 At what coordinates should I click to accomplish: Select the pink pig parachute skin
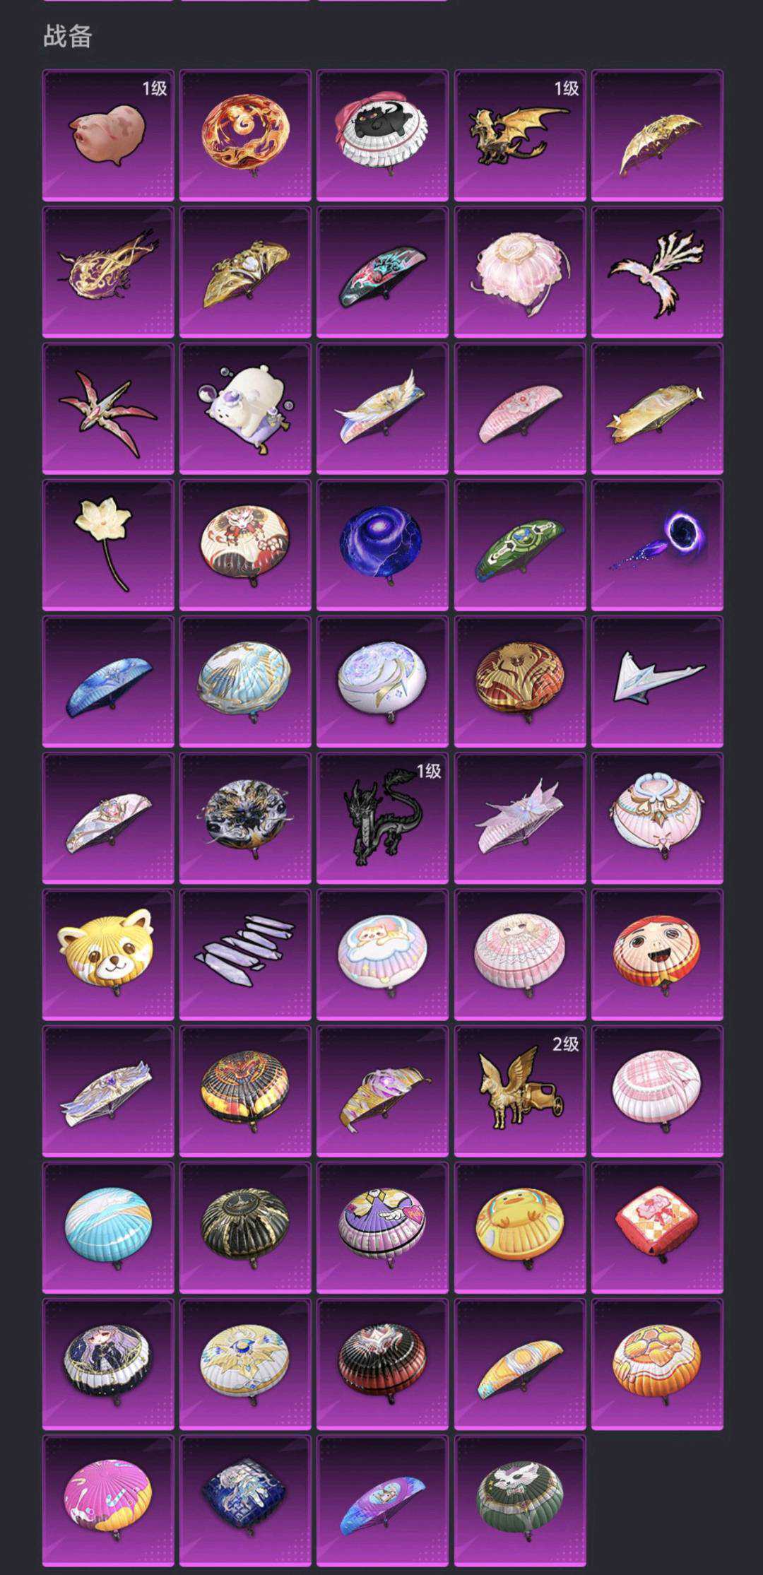point(108,135)
